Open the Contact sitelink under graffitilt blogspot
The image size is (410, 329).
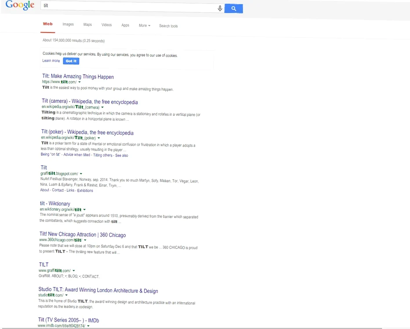click(x=58, y=190)
